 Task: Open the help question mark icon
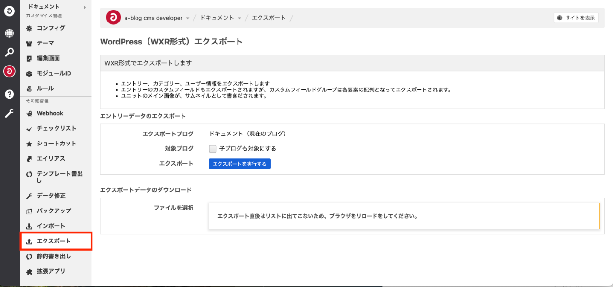click(x=10, y=94)
